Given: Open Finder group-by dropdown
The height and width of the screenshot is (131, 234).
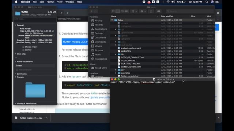Looking at the screenshot, I should click(134, 11).
